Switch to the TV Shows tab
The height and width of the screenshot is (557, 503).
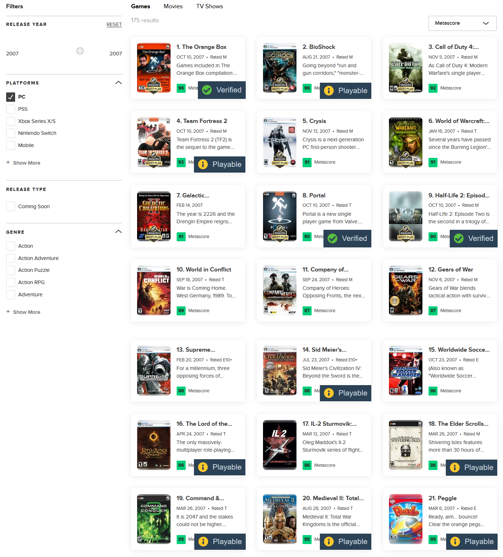209,6
